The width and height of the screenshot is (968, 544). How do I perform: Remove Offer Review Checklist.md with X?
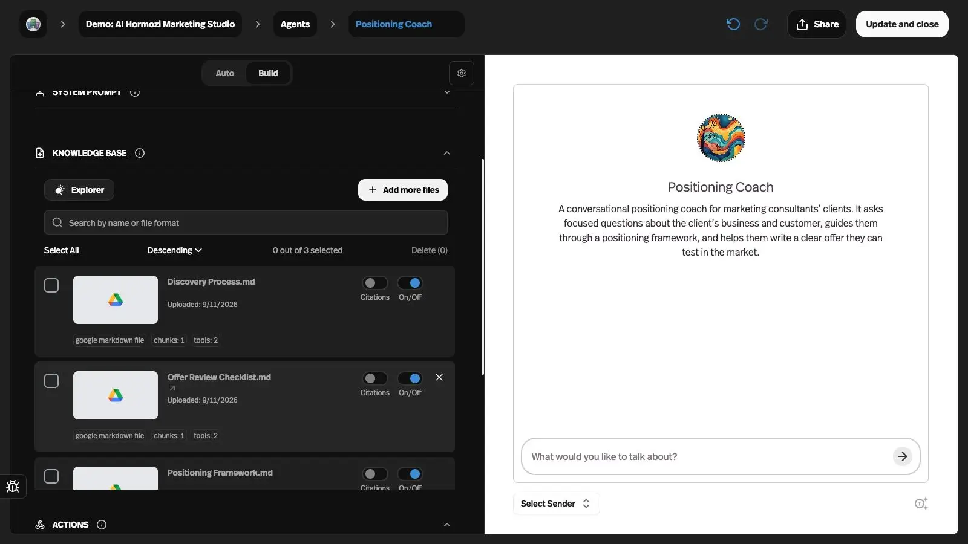click(439, 377)
